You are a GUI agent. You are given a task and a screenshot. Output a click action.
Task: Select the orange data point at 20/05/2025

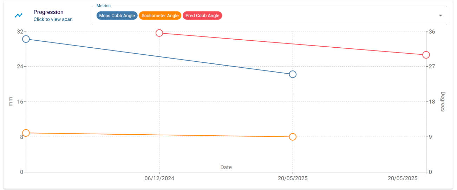(x=293, y=137)
